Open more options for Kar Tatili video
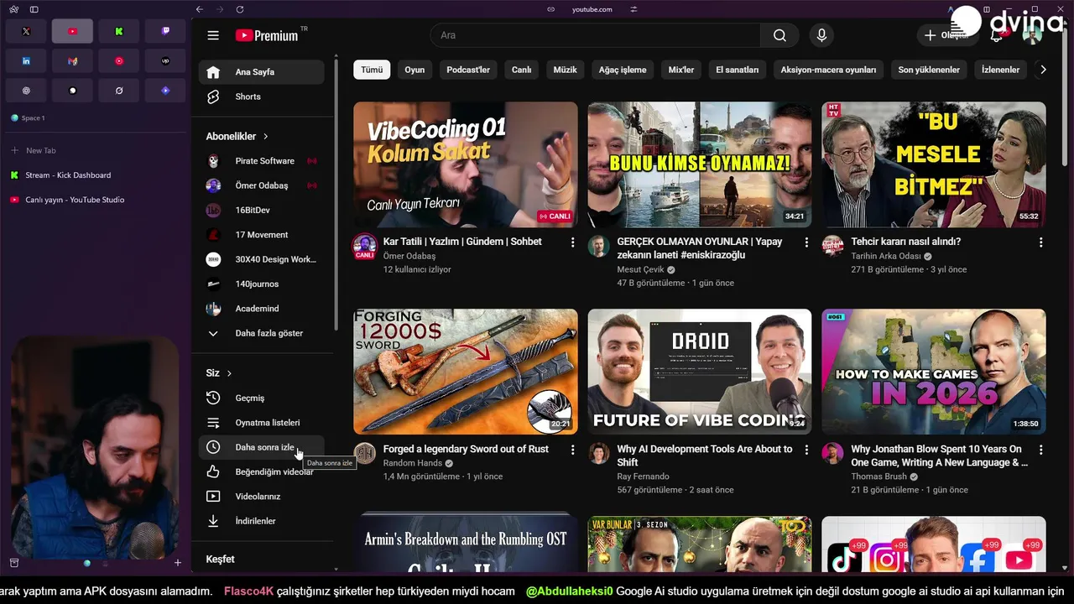Screen dimensions: 1074x604 tap(573, 242)
